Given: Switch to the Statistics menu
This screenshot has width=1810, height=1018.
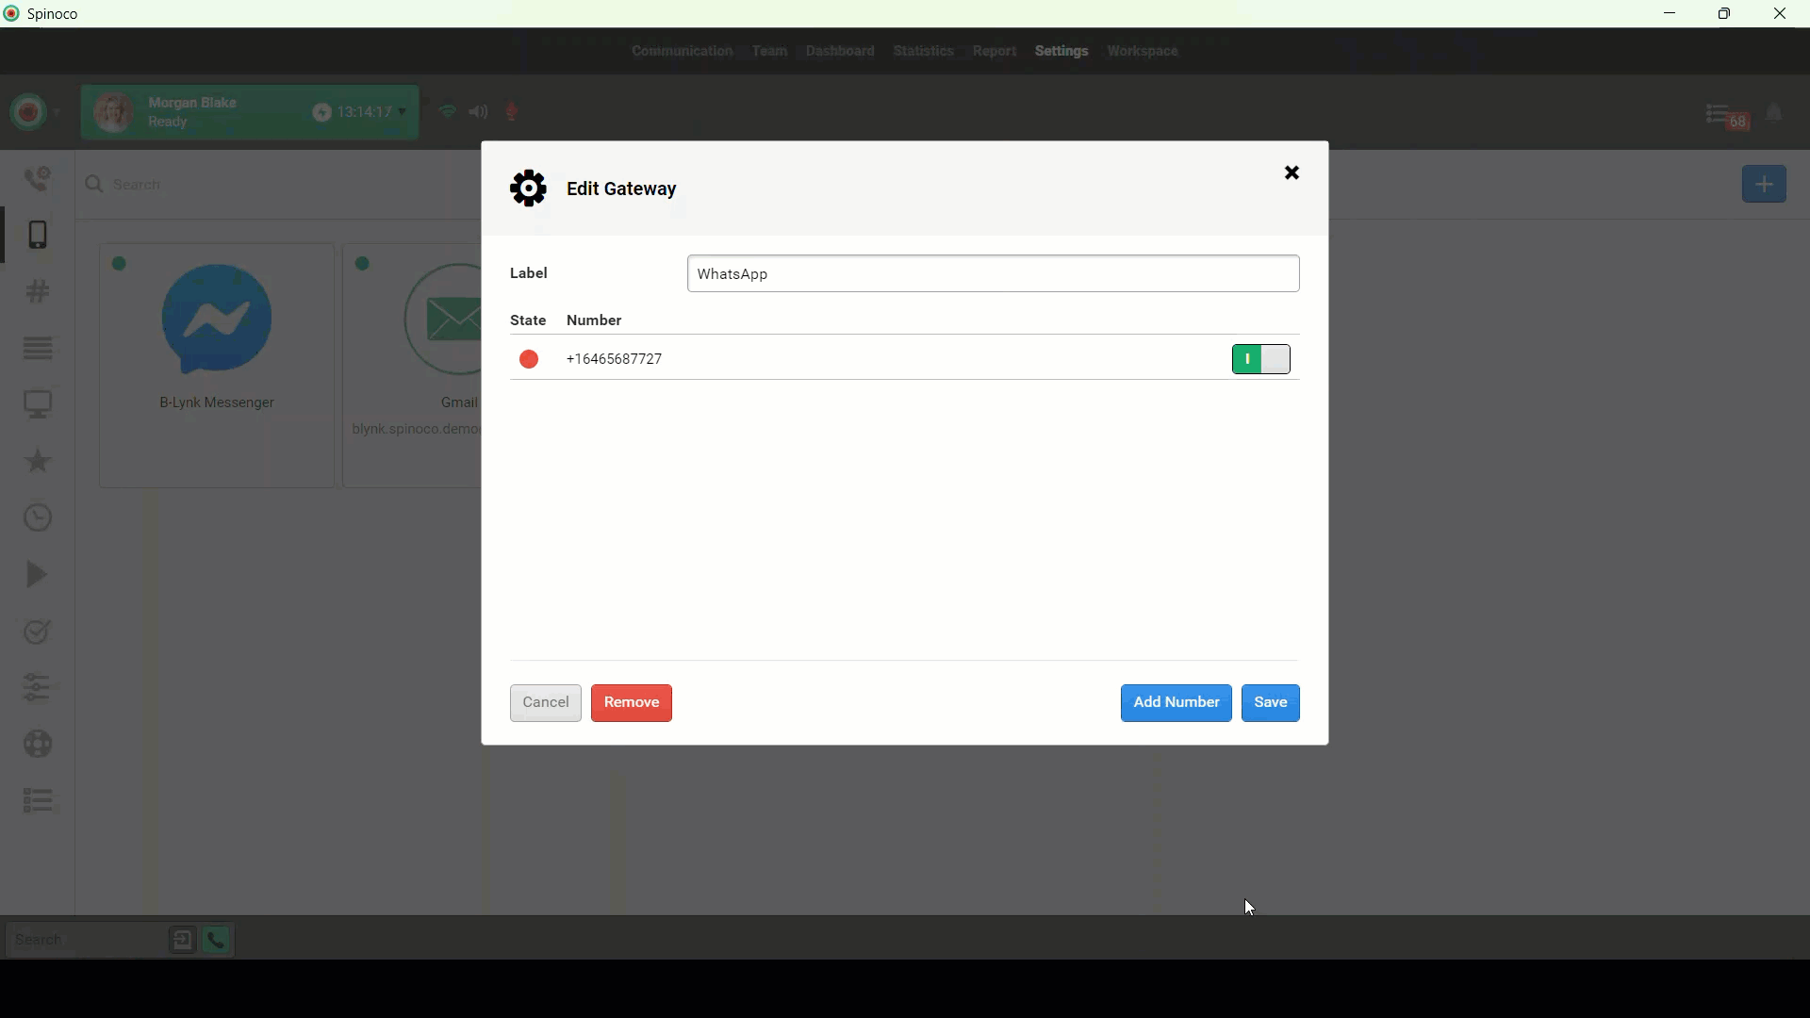Looking at the screenshot, I should pyautogui.click(x=923, y=51).
